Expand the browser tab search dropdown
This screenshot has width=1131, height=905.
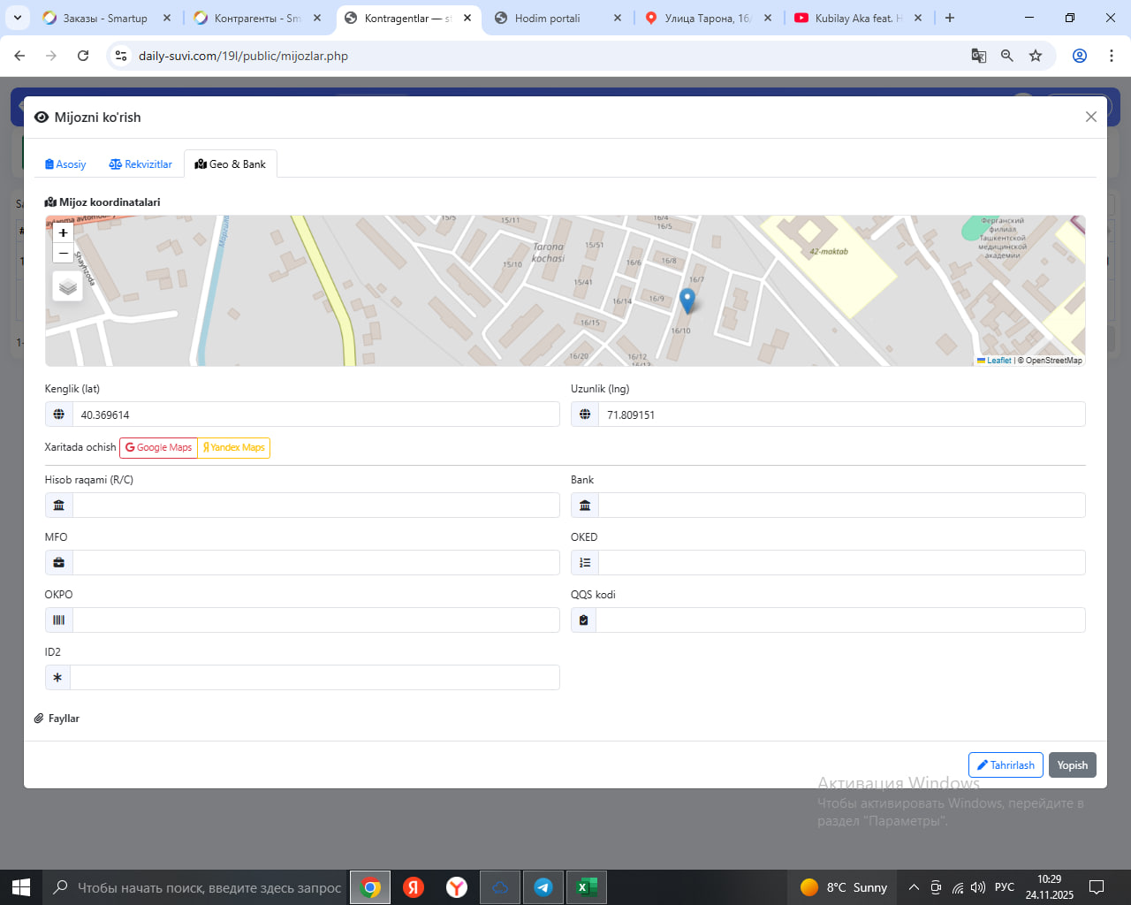pos(17,18)
